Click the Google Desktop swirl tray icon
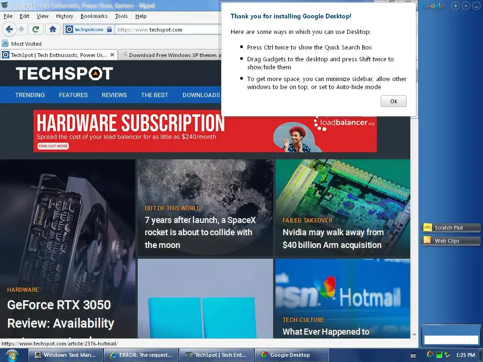 click(x=430, y=355)
